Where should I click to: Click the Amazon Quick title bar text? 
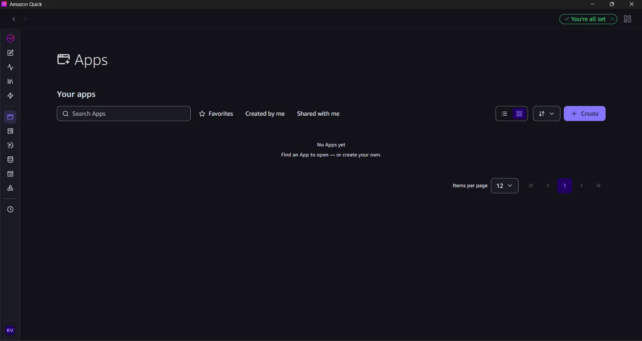pos(26,4)
